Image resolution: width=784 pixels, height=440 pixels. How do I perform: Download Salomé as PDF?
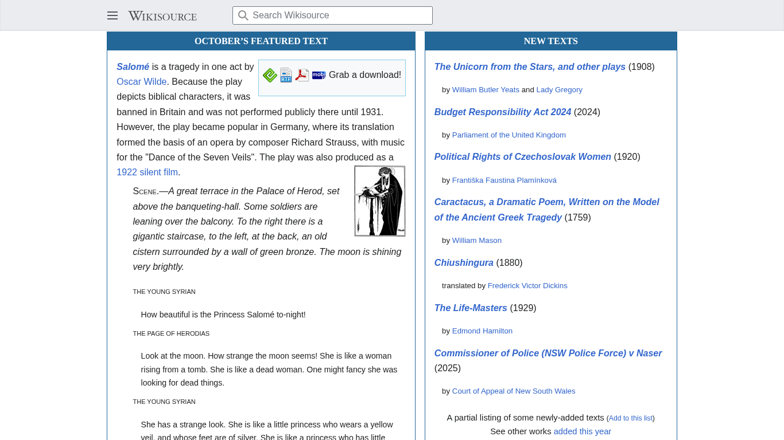point(302,75)
